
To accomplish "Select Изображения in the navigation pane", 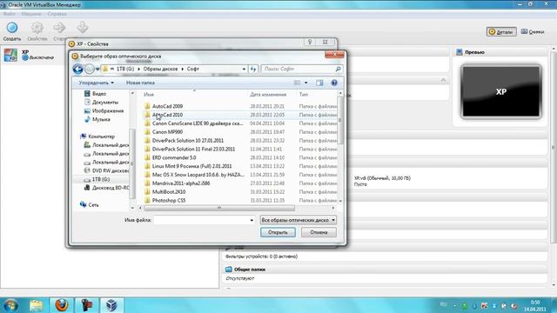I will pyautogui.click(x=104, y=110).
